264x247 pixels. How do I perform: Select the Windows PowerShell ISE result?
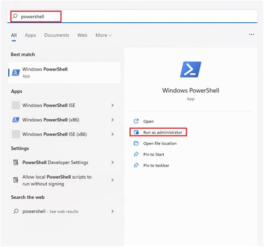(64, 105)
